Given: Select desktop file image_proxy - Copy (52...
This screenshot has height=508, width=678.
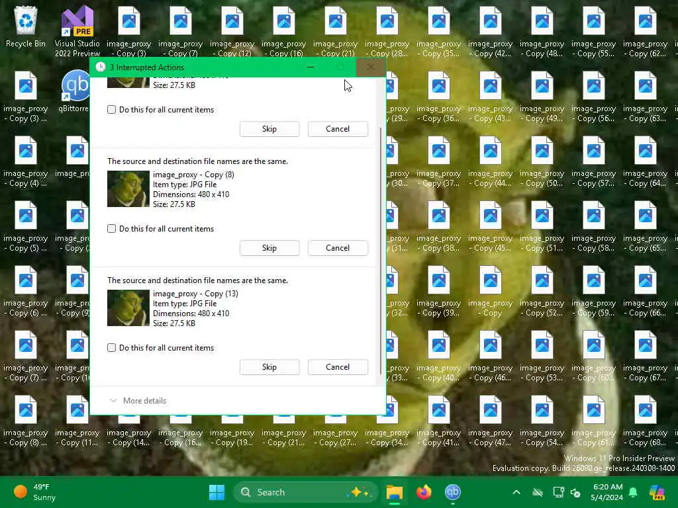Looking at the screenshot, I should 542,290.
